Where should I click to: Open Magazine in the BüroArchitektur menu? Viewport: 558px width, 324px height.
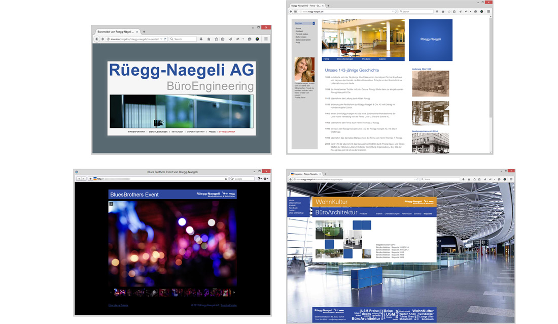(428, 214)
